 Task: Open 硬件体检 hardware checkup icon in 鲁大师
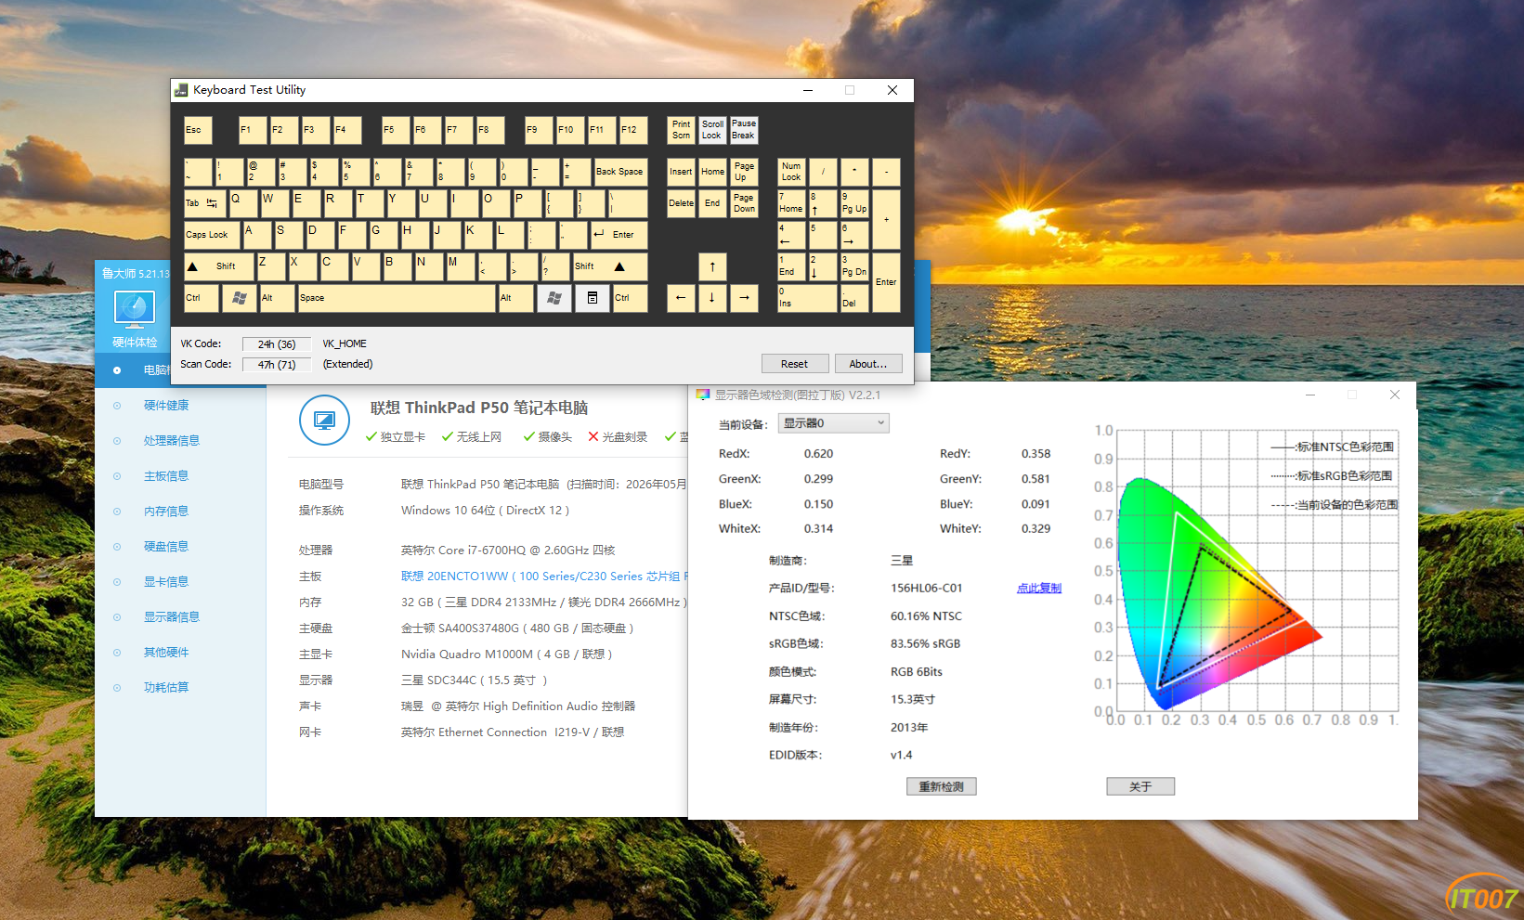click(x=135, y=320)
